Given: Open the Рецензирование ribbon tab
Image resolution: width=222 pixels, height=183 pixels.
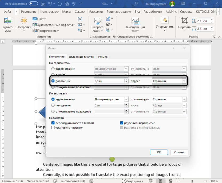Looking at the screenshot, I should tap(119, 12).
